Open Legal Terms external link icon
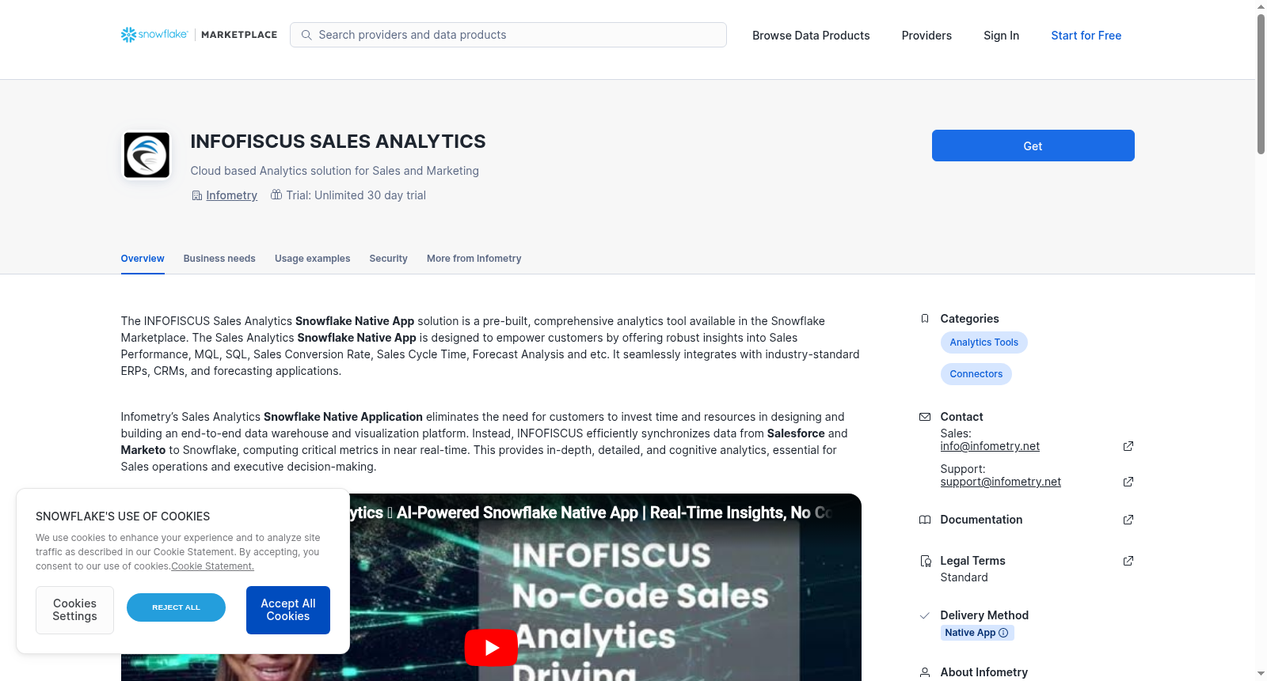The width and height of the screenshot is (1267, 681). point(1128,561)
